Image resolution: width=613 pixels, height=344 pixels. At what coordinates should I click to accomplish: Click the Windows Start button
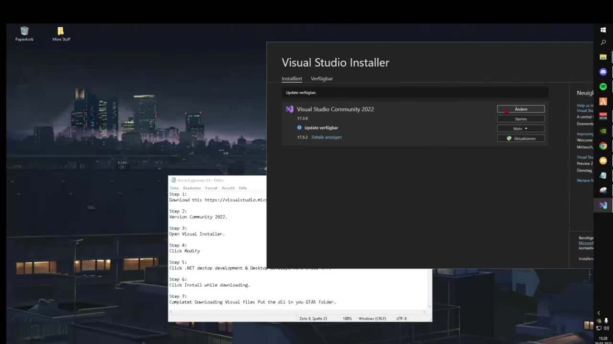point(603,30)
